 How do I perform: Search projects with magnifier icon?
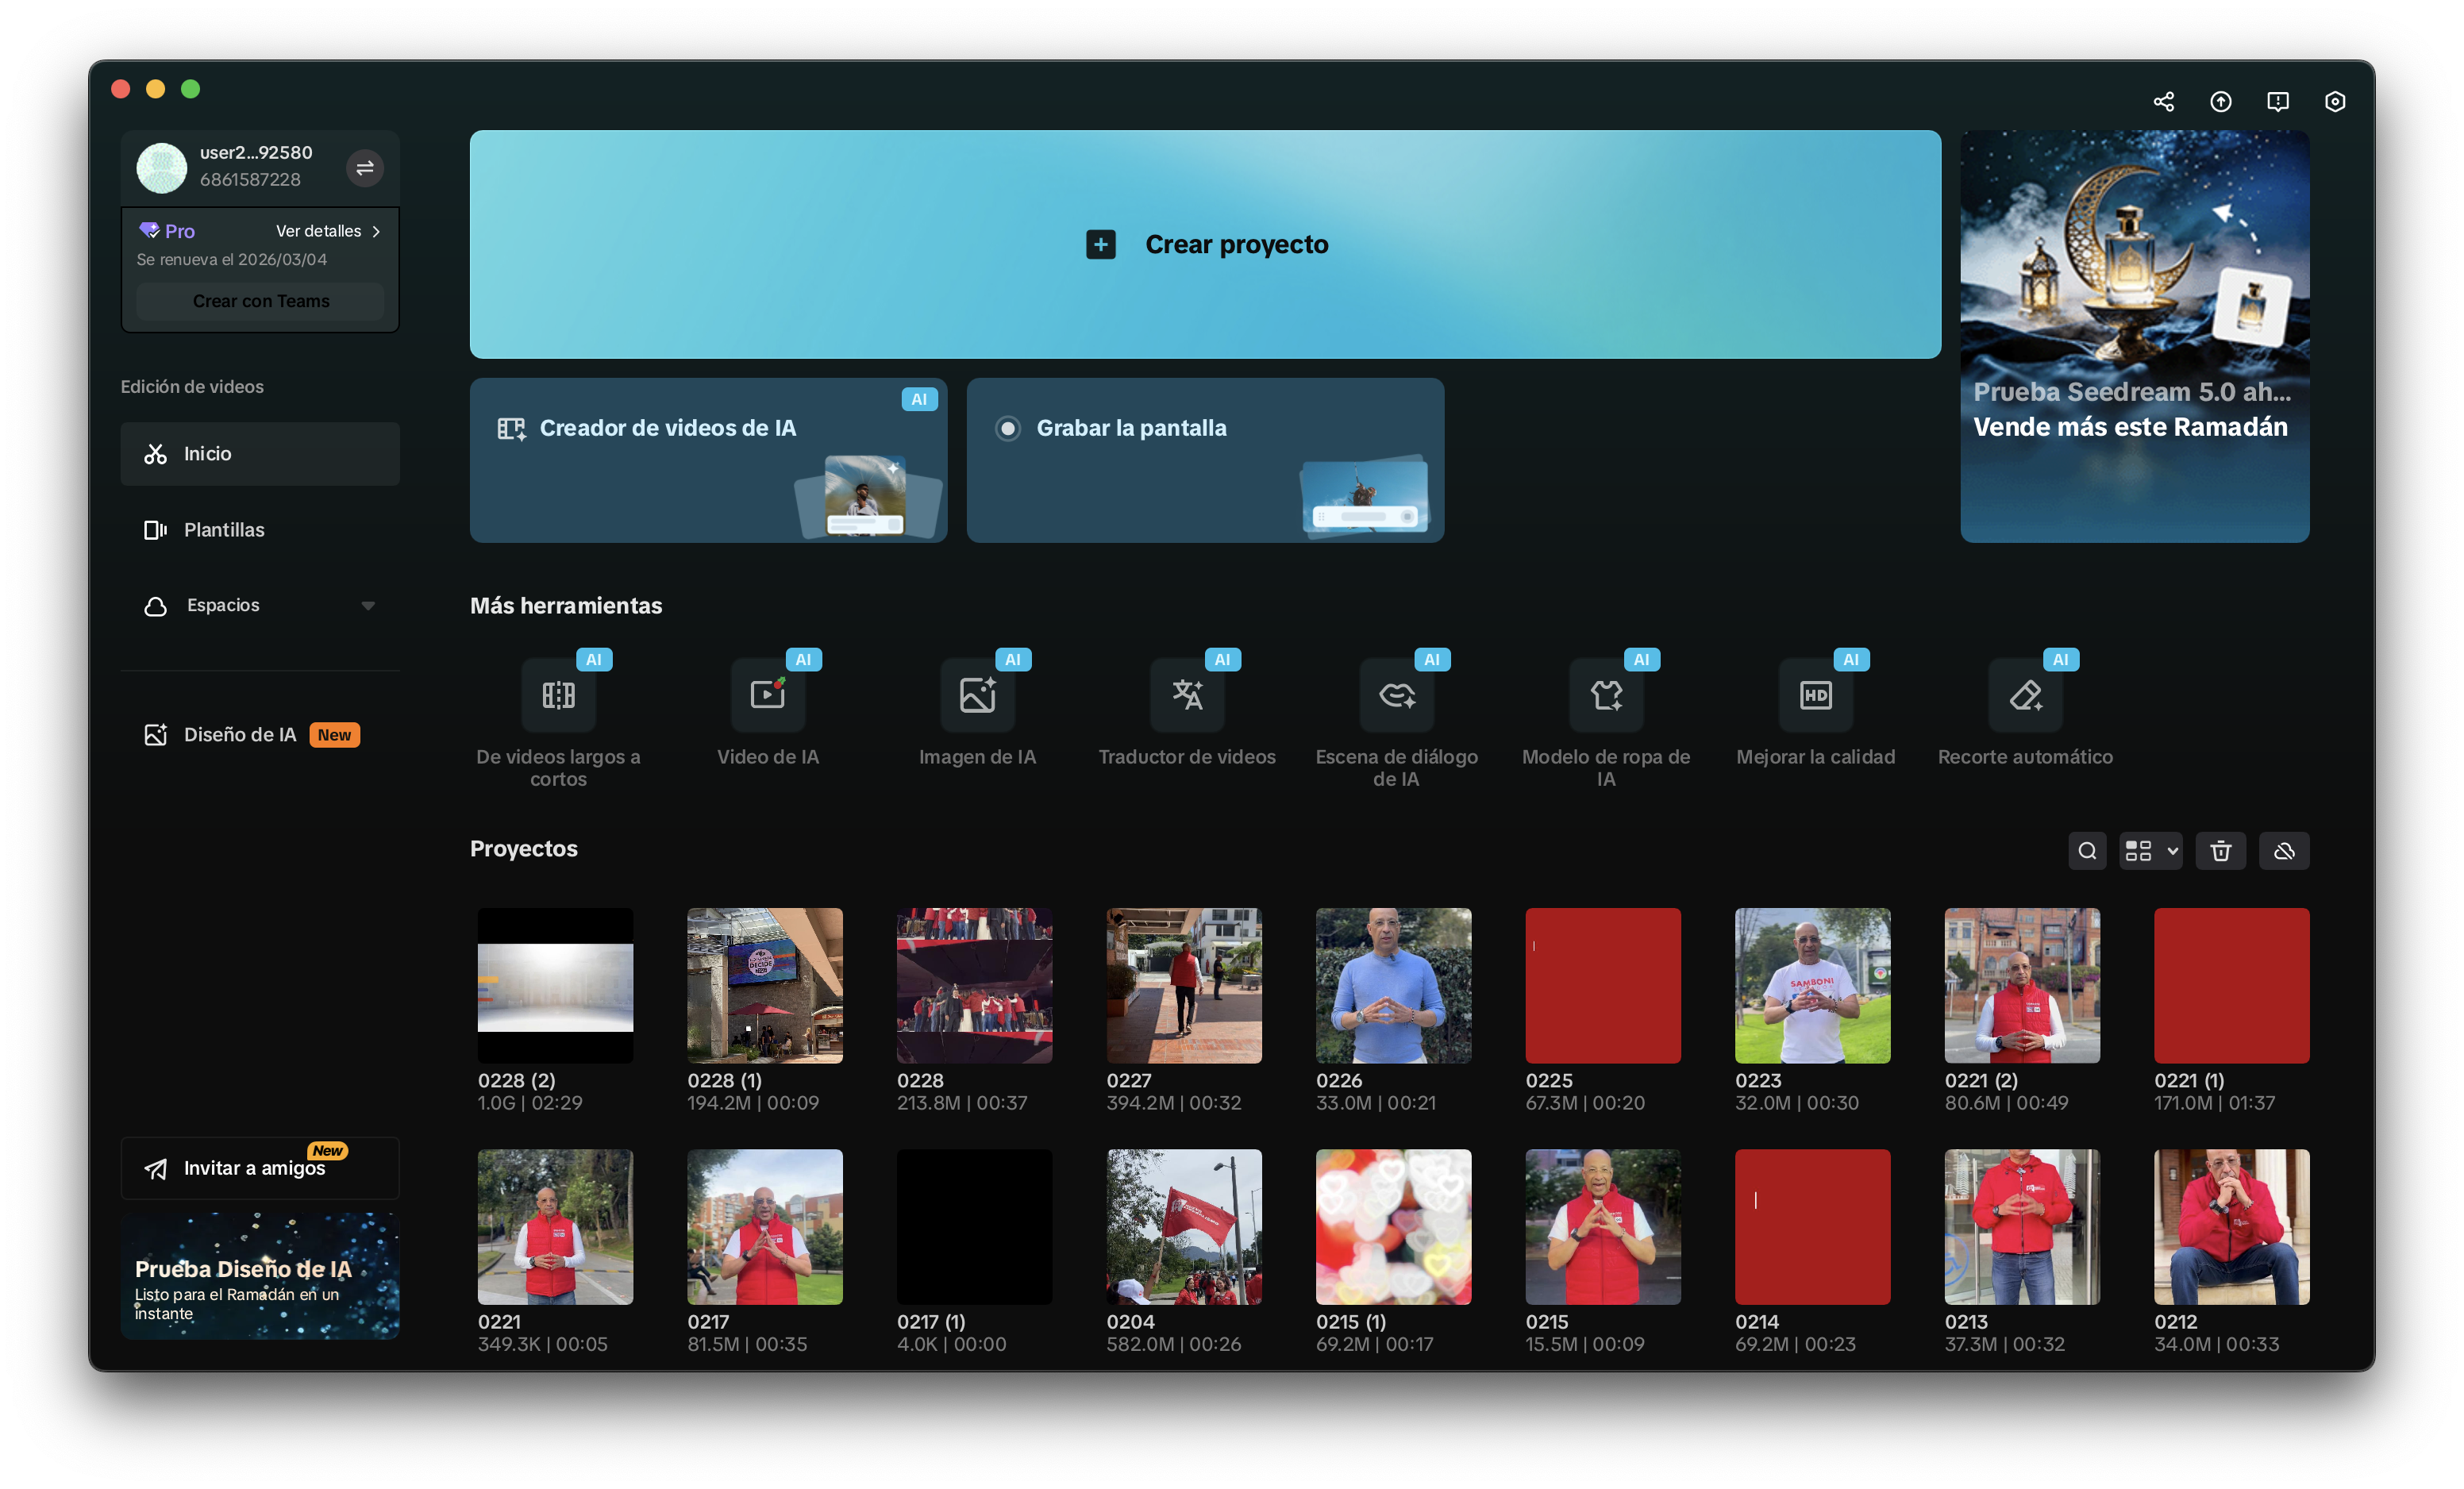click(x=2086, y=851)
